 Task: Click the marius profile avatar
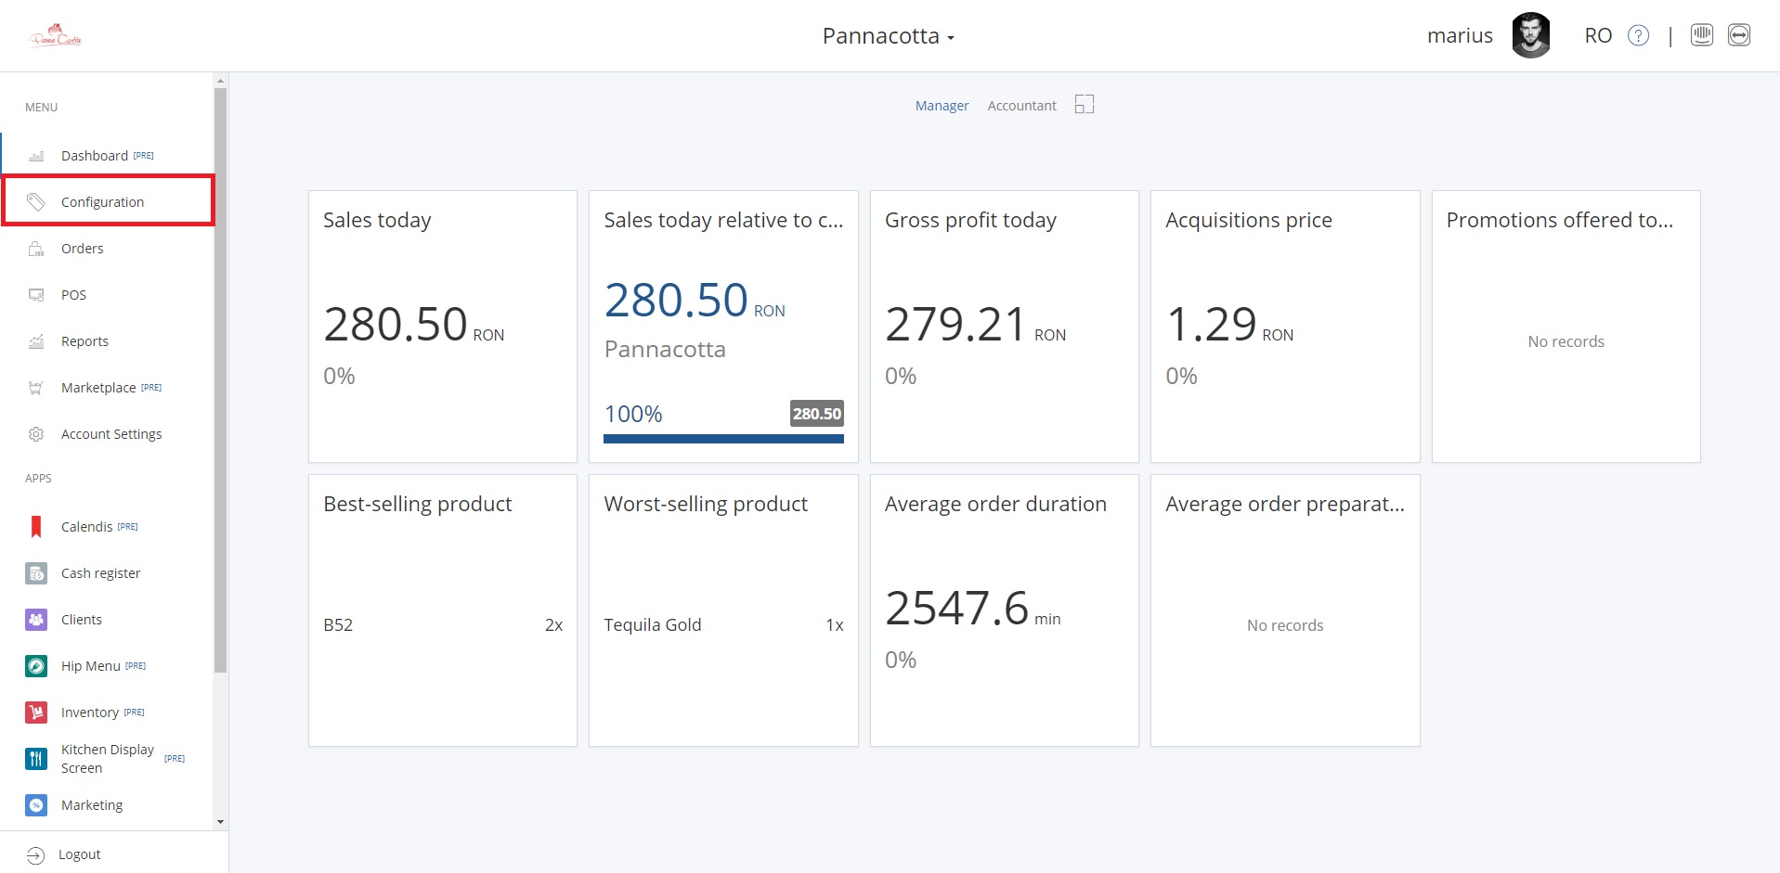click(x=1530, y=35)
